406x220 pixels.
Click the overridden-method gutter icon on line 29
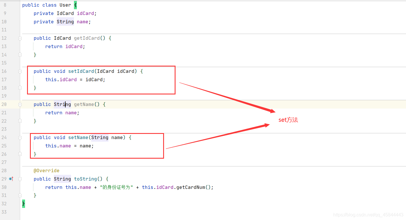click(x=11, y=179)
